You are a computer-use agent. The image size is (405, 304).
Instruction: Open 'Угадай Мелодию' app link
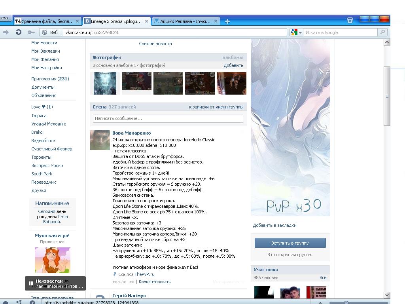[49, 124]
